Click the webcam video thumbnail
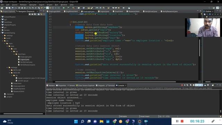This screenshot has width=222, height=125. point(203,27)
